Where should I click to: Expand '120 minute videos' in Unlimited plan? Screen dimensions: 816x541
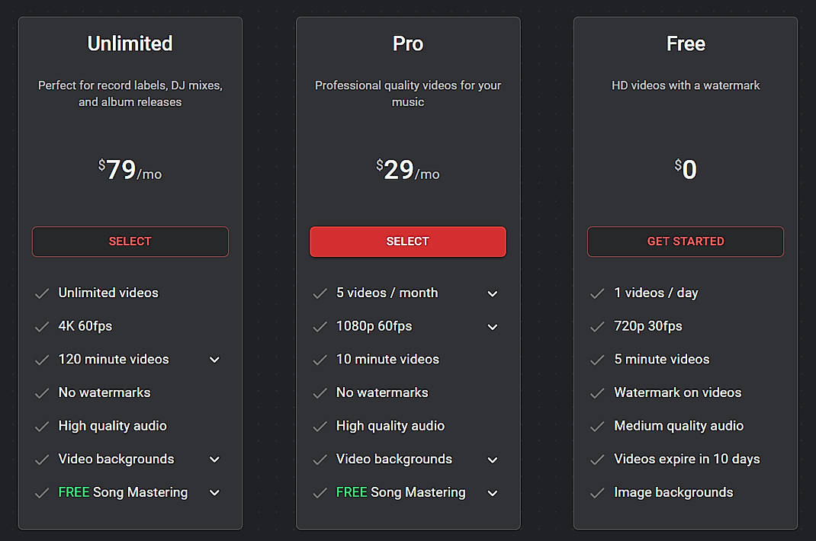214,360
